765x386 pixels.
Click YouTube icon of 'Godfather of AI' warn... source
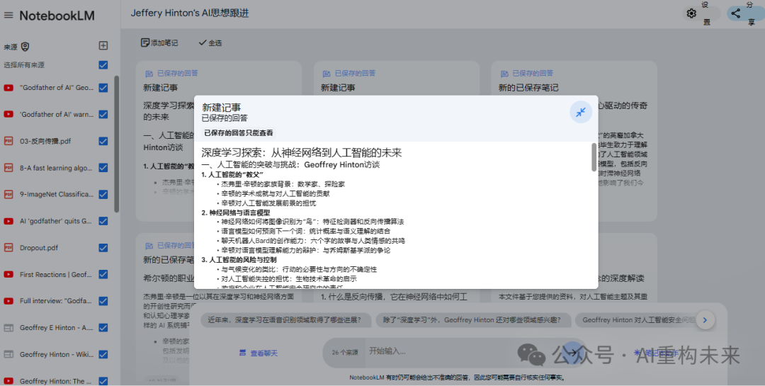[x=8, y=114]
